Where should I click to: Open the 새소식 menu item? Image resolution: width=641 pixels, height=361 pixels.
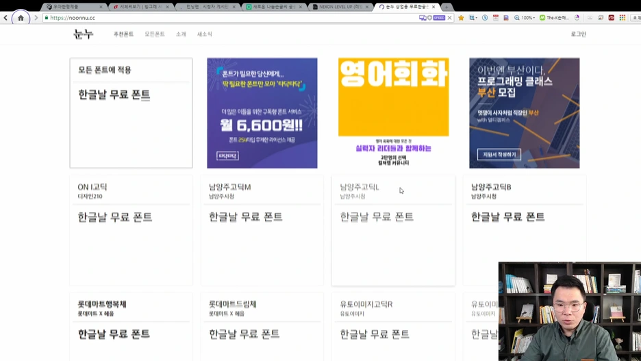click(x=204, y=34)
